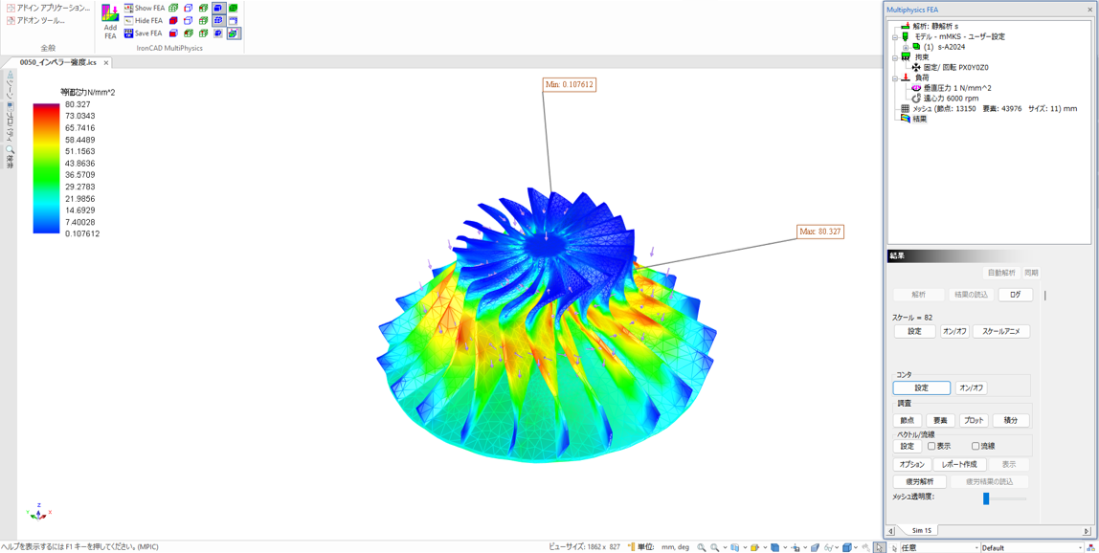Click the Show FEA toolbar icon
This screenshot has width=1099, height=553.
coord(129,8)
